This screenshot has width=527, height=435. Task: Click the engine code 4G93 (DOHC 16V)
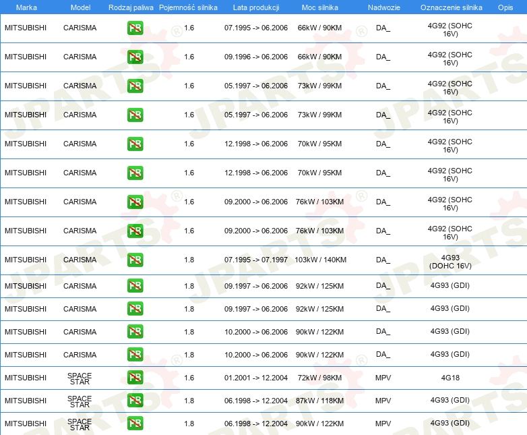pyautogui.click(x=450, y=262)
